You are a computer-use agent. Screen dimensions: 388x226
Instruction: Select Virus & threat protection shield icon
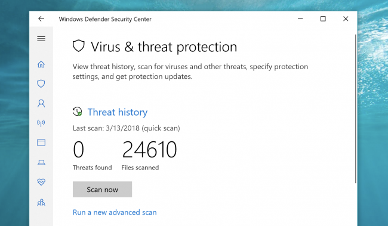pyautogui.click(x=41, y=83)
